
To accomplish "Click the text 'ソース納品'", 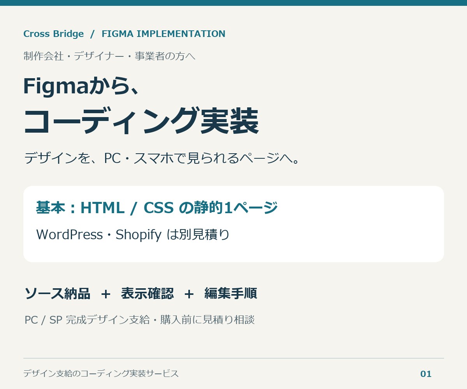I will pyautogui.click(x=57, y=293).
